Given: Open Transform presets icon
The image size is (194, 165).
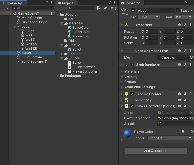Looking at the screenshot, I should [185, 25].
